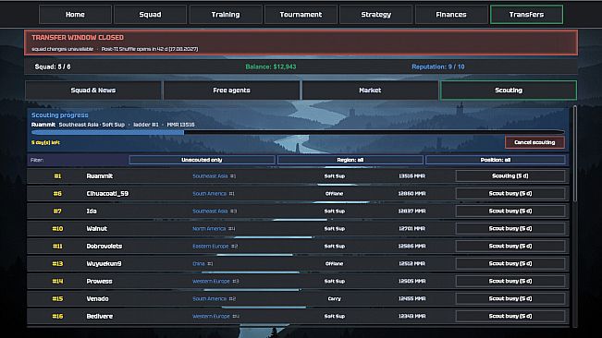Switch to the Training tab
The width and height of the screenshot is (602, 338).
pyautogui.click(x=226, y=15)
